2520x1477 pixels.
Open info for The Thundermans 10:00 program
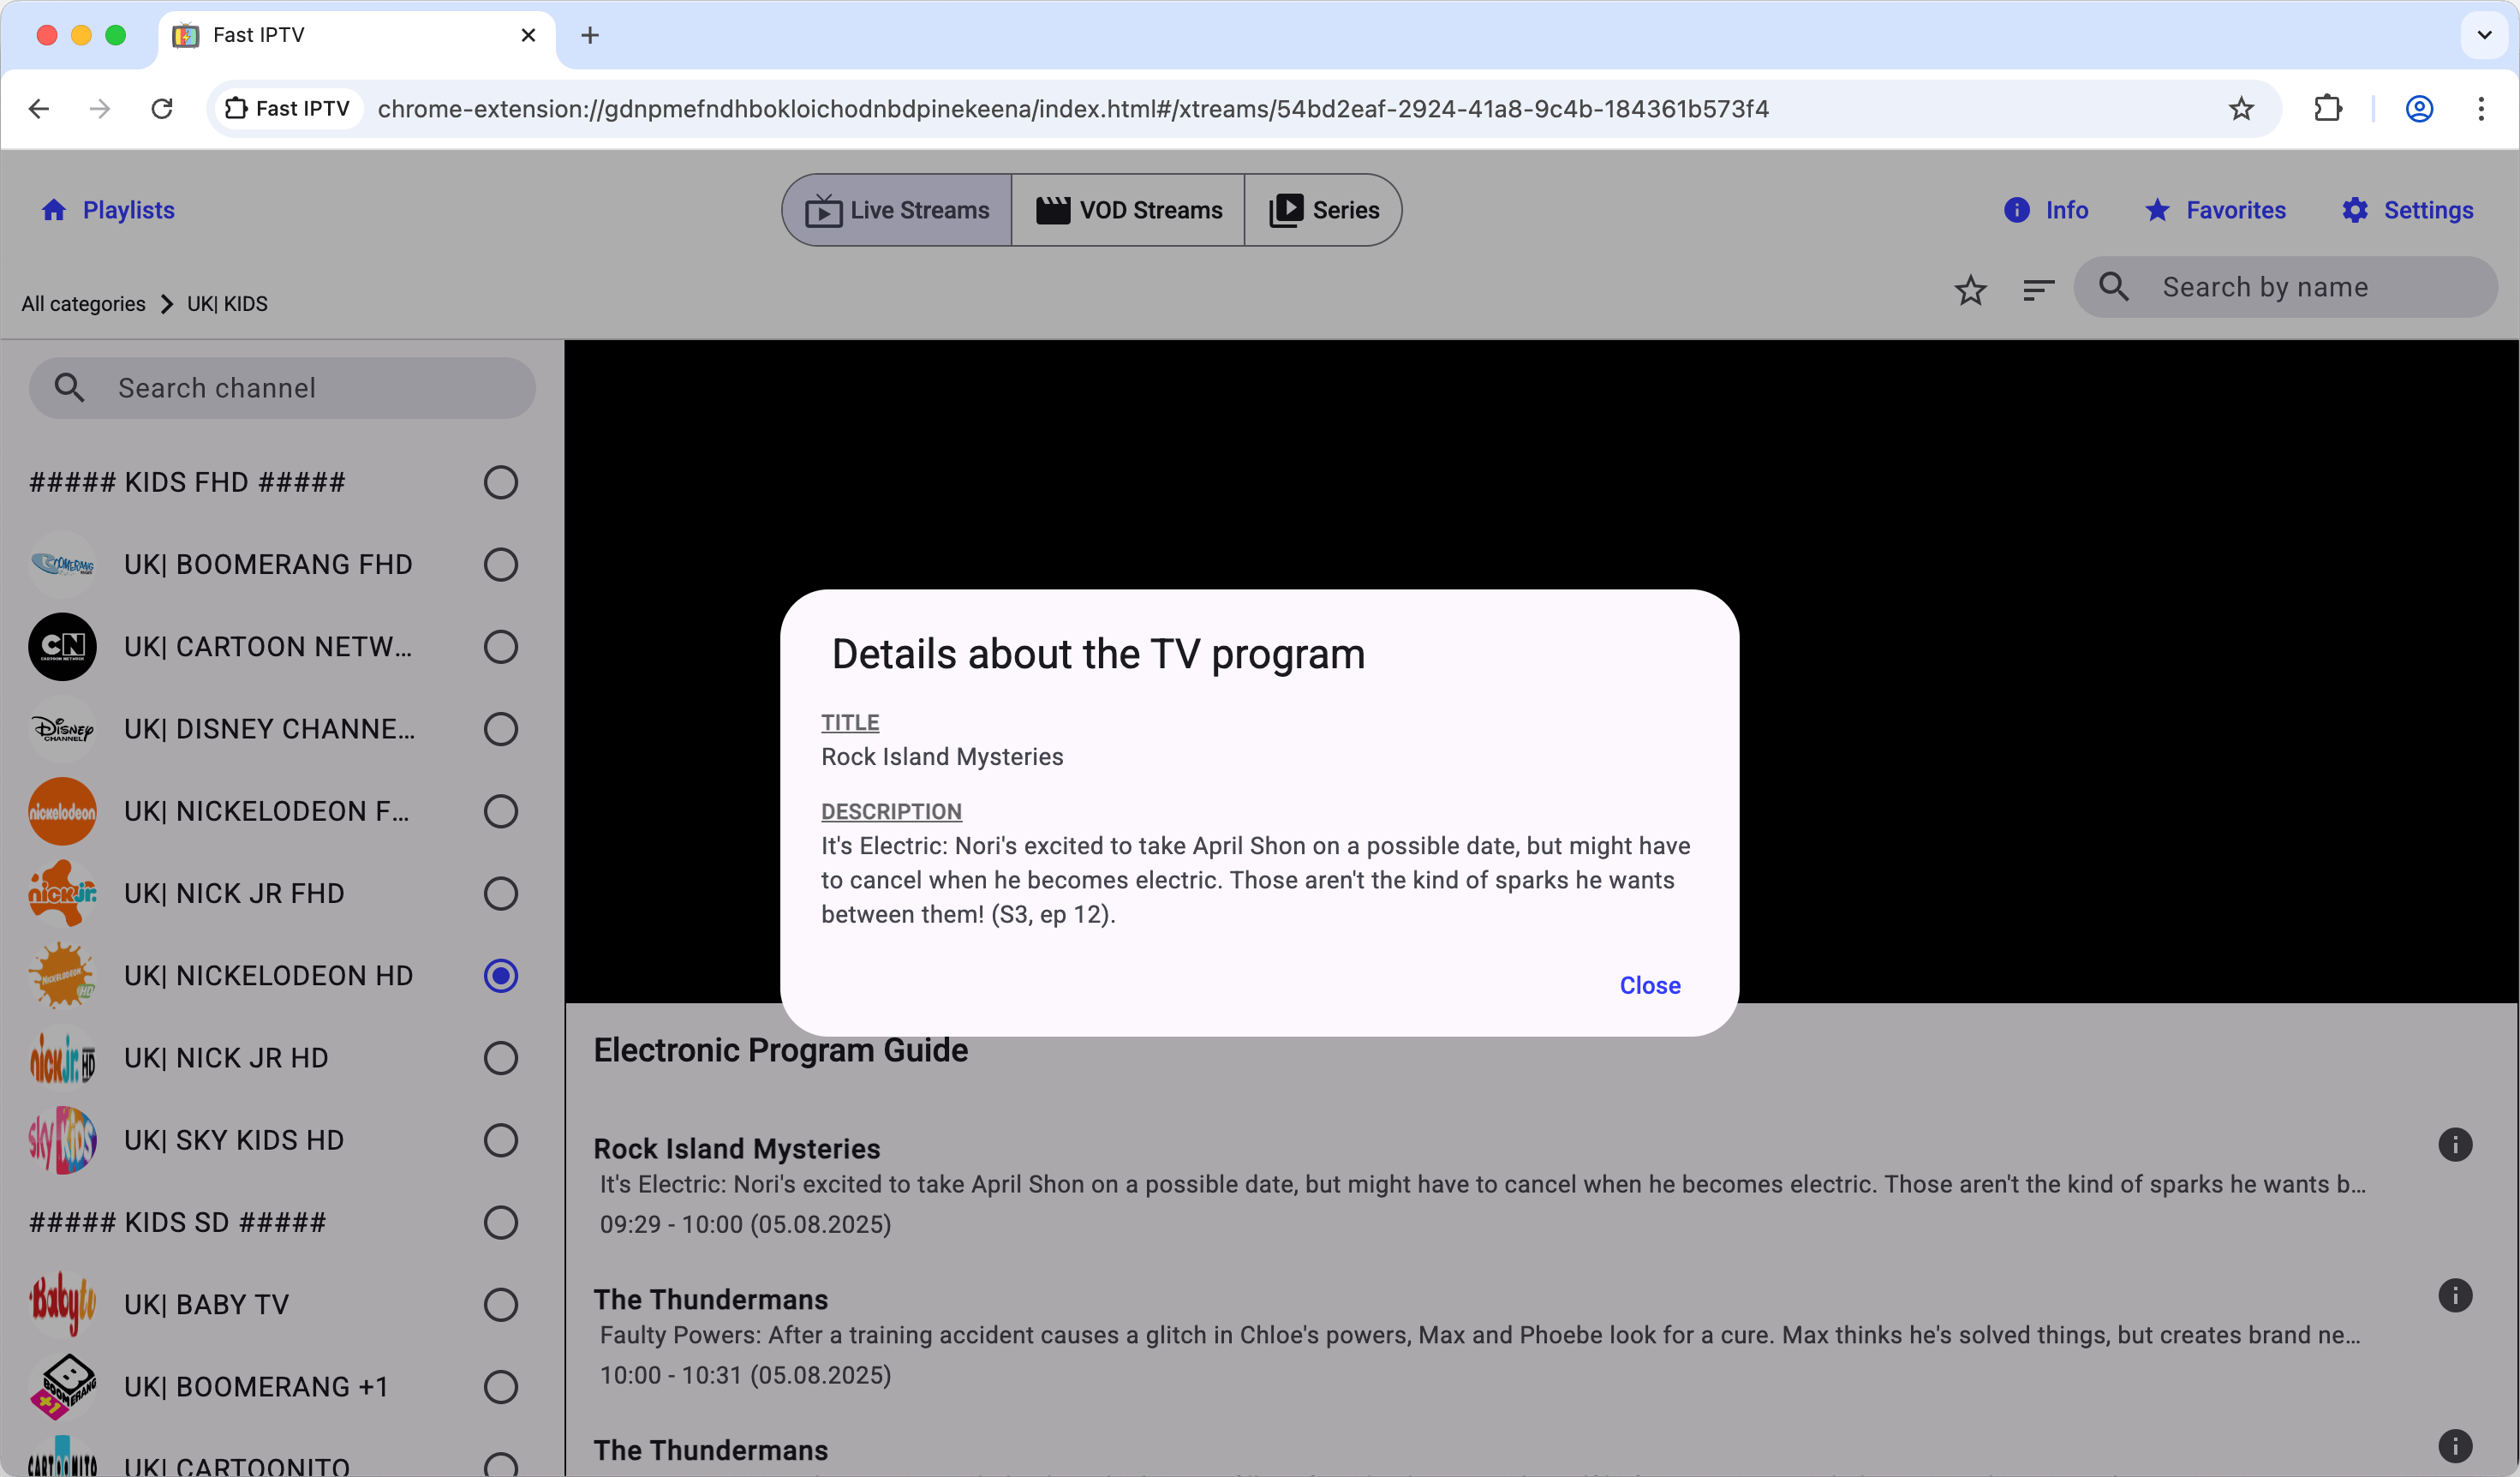click(x=2455, y=1296)
